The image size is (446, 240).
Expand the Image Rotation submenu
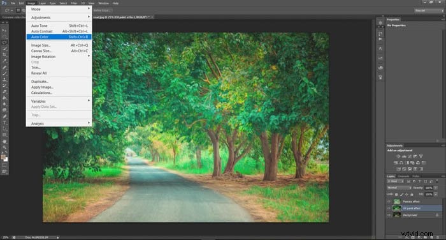59,56
